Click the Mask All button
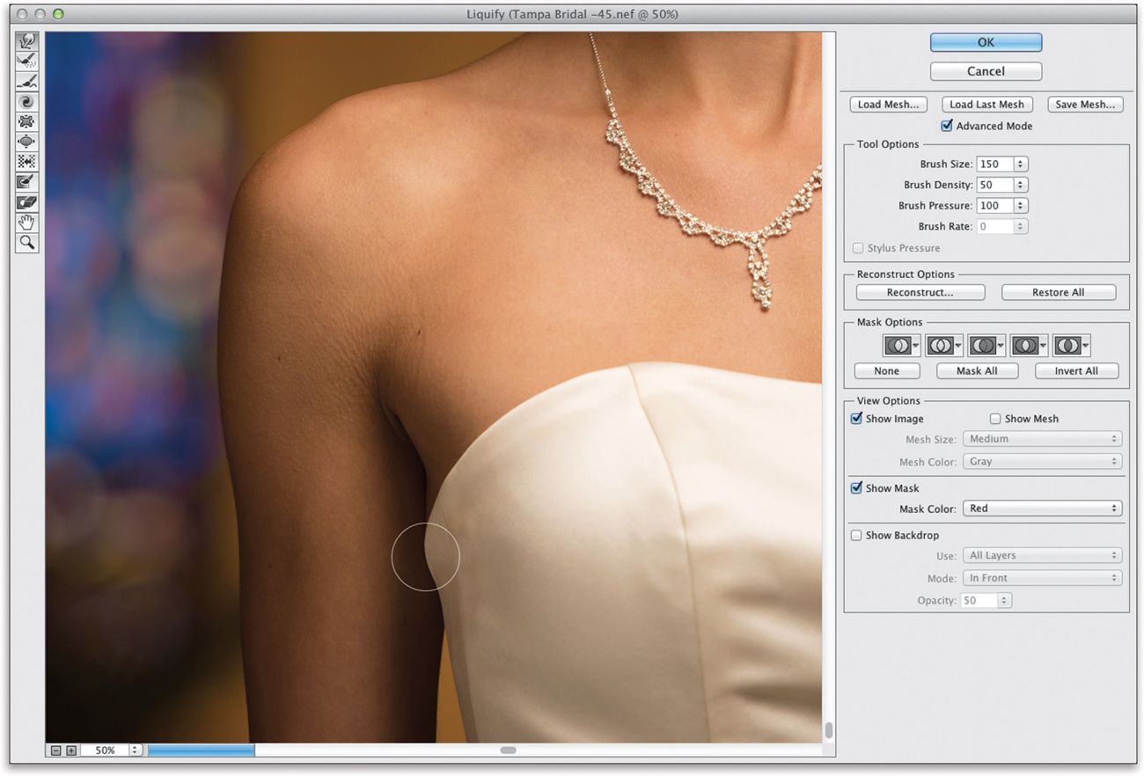 (x=978, y=371)
